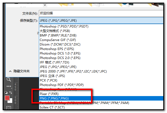Select JPEG (*.JPG;*.JPEG;*.JPE) list entry

point(101,67)
